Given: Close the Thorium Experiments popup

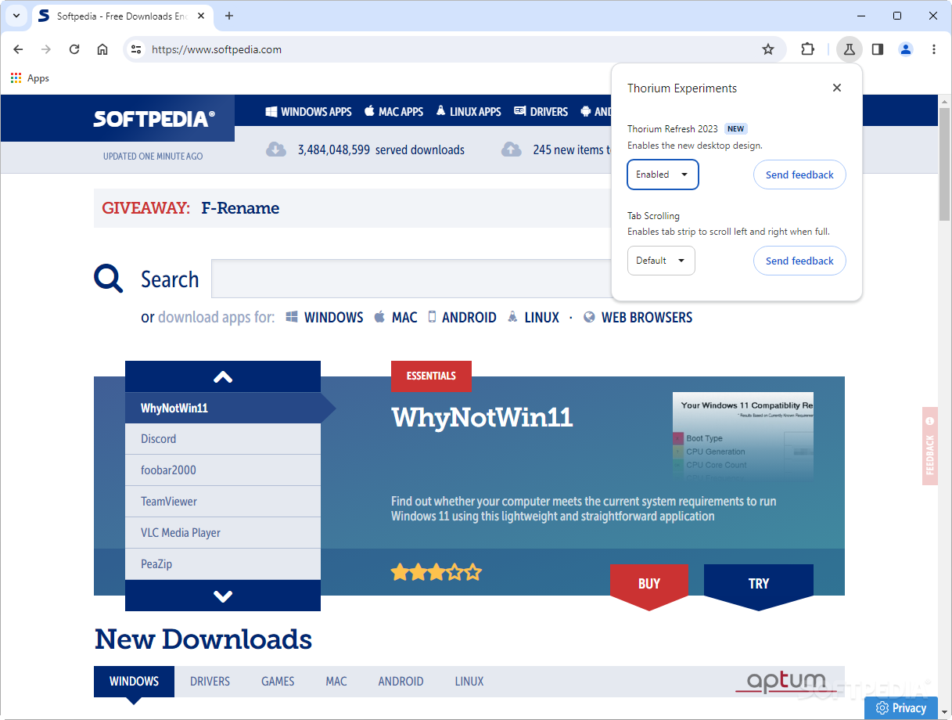Looking at the screenshot, I should [x=837, y=88].
